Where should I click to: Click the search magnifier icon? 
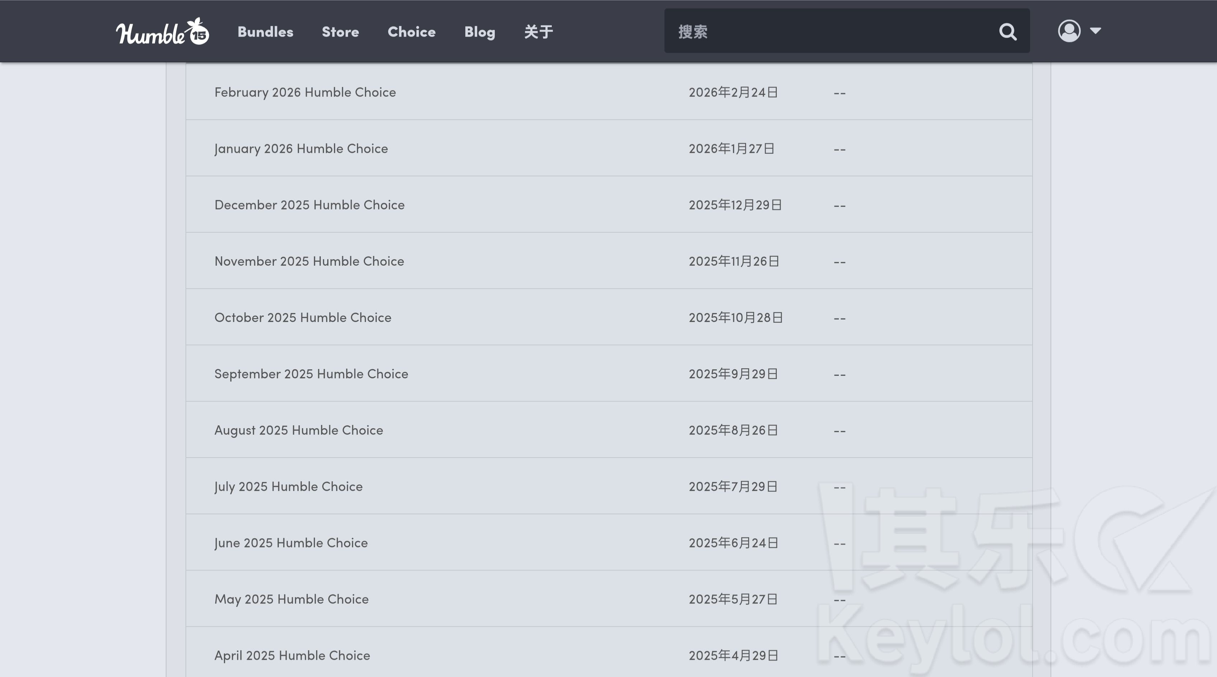pos(1007,32)
